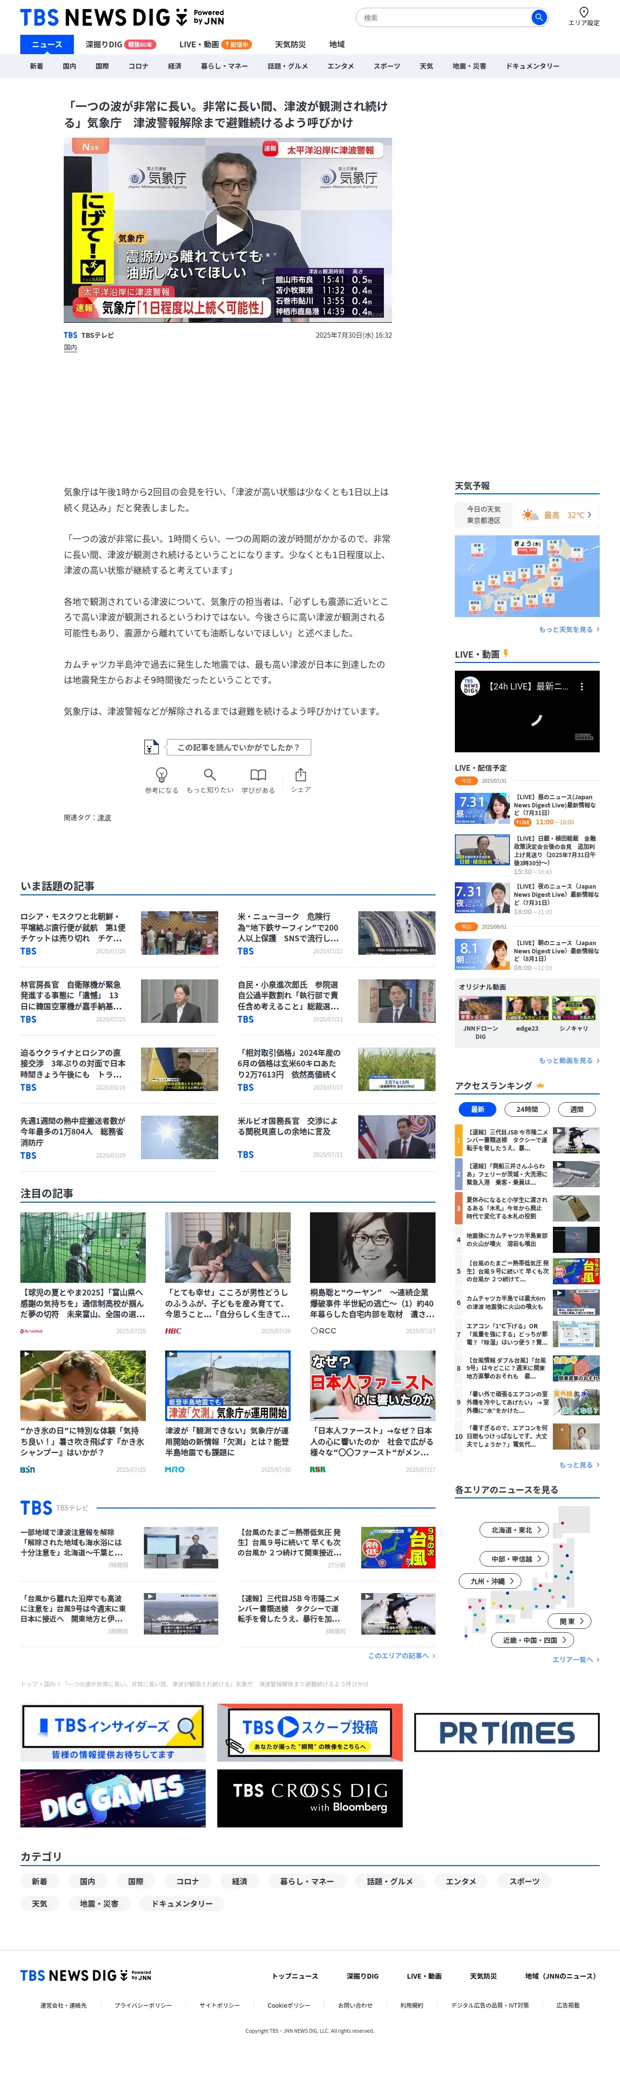Open ドキュメンタリー in sub navigation bar
Viewport: 620px width, 2098px height.
[532, 66]
